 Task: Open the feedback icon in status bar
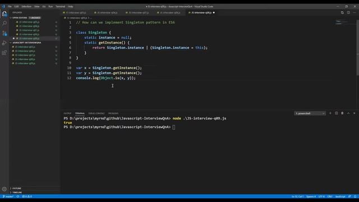[x=349, y=196]
